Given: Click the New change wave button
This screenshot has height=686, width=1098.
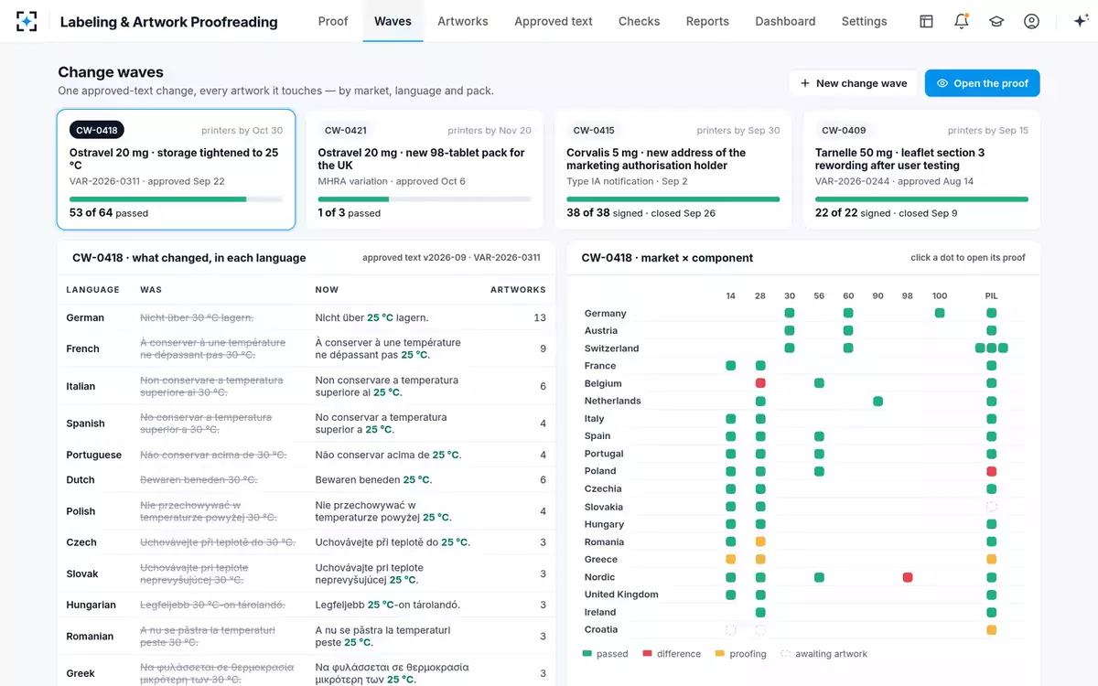Looking at the screenshot, I should point(854,83).
